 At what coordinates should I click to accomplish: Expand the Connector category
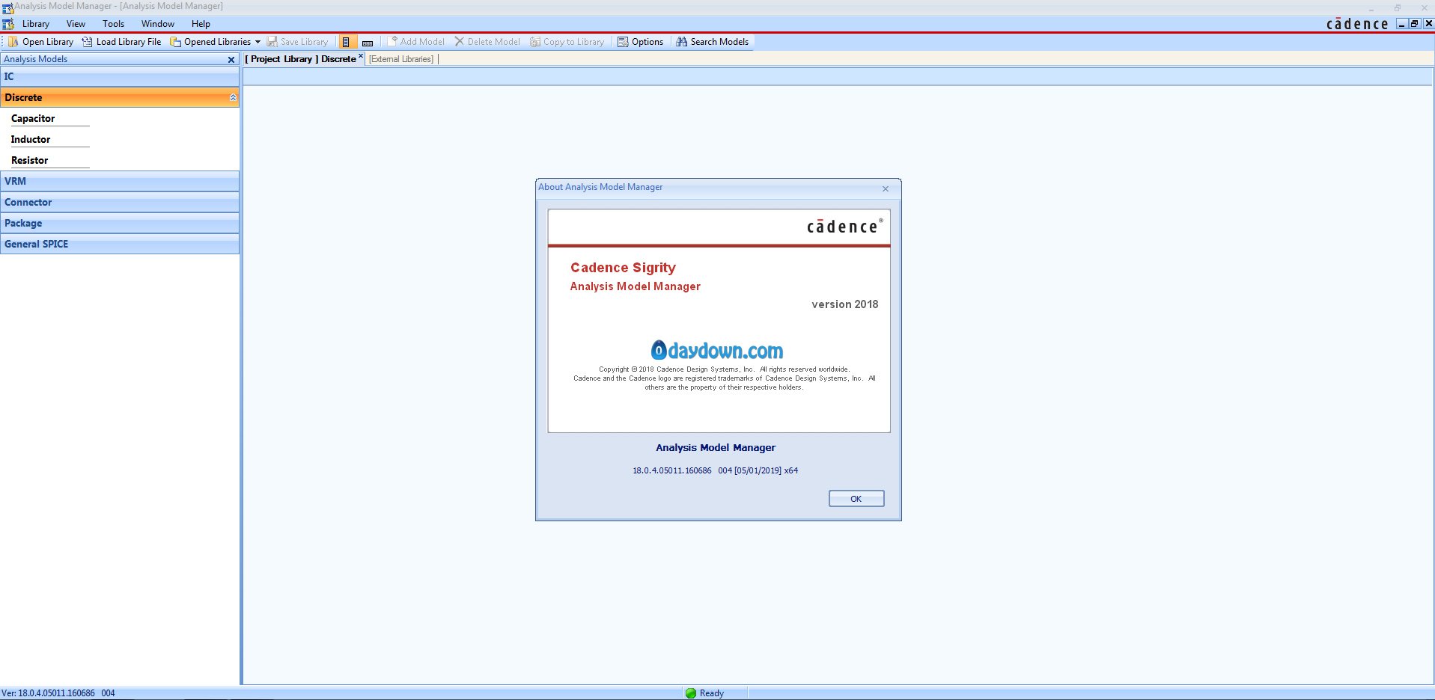tap(120, 202)
